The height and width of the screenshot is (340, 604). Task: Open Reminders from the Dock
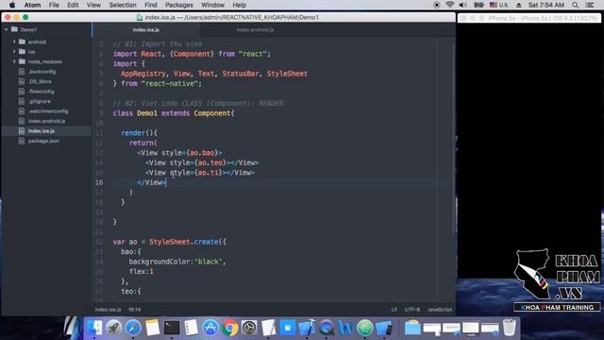191,328
